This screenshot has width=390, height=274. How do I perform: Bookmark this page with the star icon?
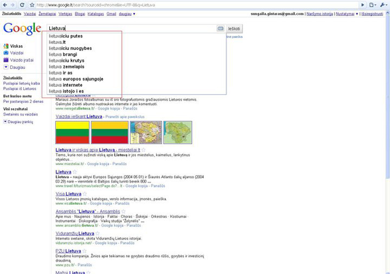pos(32,5)
